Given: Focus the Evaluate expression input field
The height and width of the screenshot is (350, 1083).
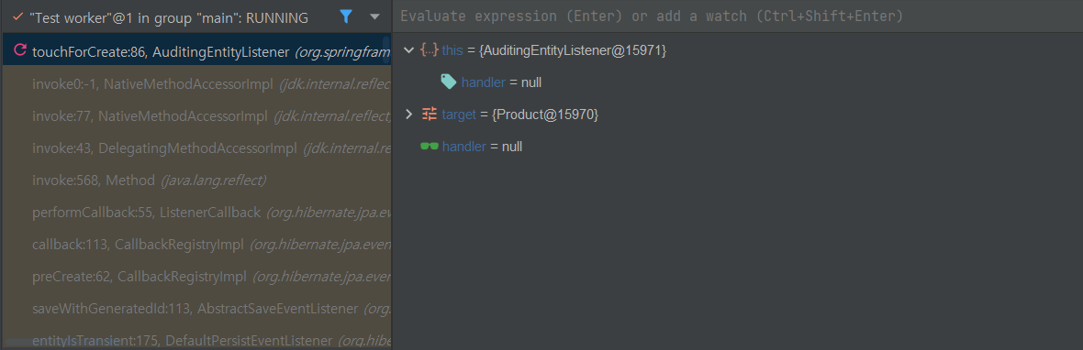Looking at the screenshot, I should [737, 16].
